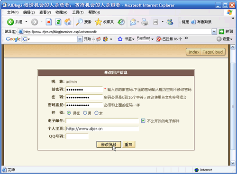Open the 帮助(H) menu
Screen dimensions: 237x174
(94, 12)
